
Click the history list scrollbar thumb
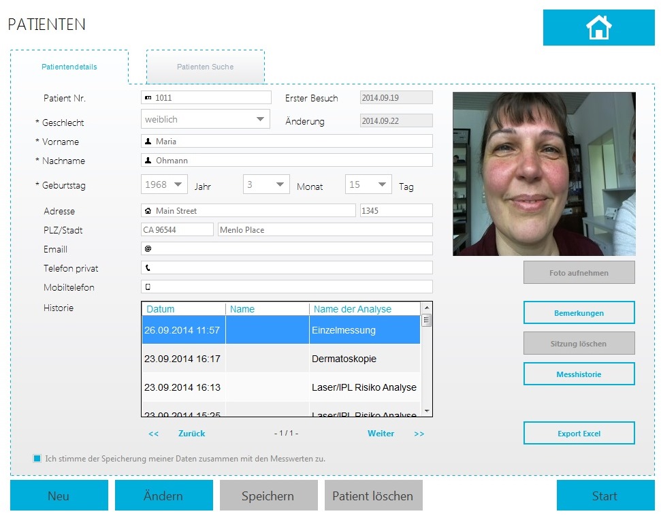click(427, 321)
